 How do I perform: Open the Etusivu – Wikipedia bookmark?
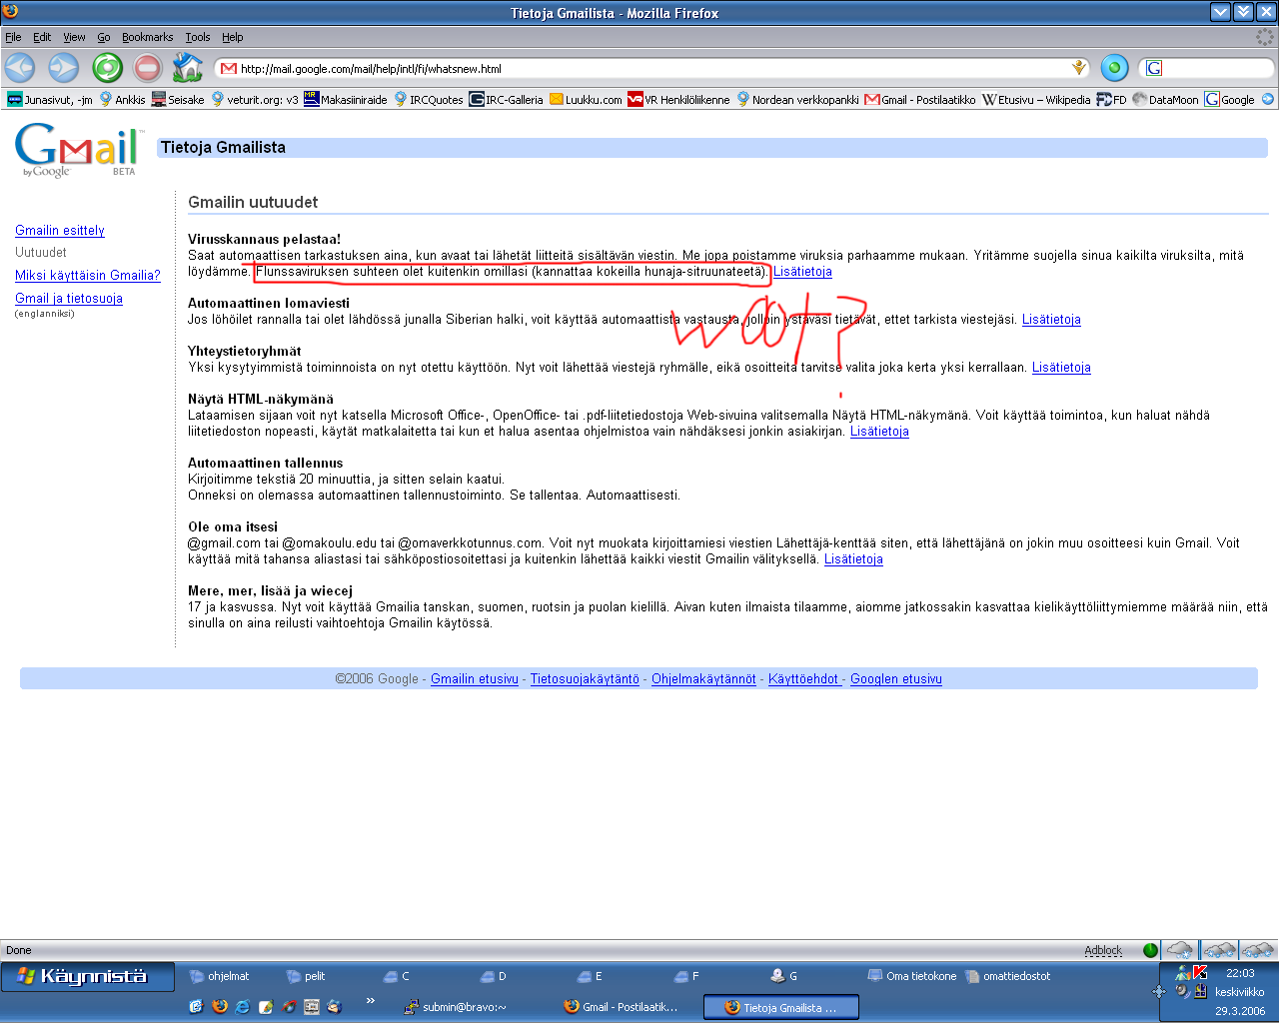point(1036,99)
